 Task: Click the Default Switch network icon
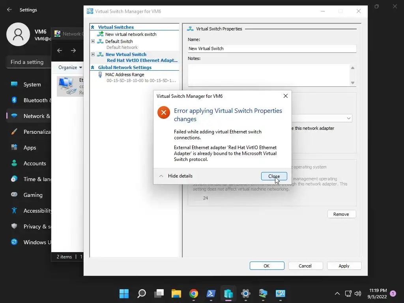(100, 41)
